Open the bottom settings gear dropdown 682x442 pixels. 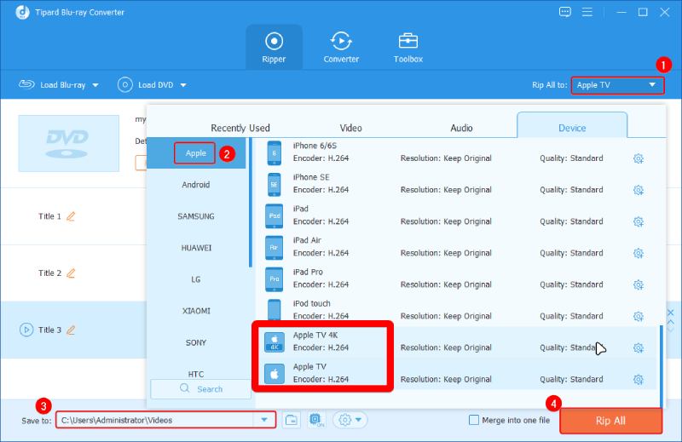[x=350, y=420]
